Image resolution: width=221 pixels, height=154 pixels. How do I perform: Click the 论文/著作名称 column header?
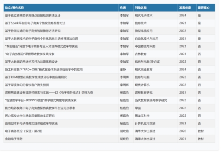coord(14,8)
